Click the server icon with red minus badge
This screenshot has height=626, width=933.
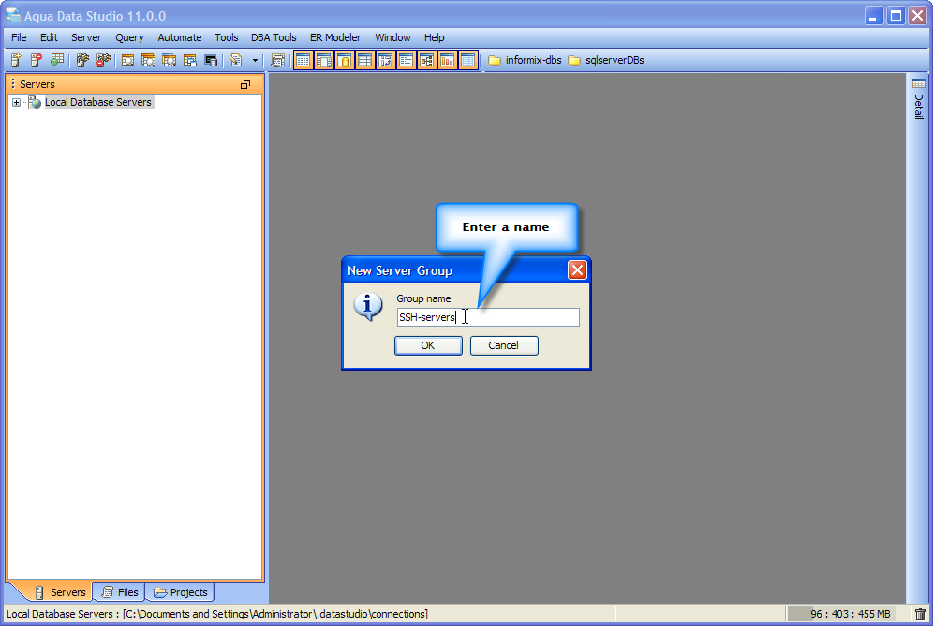[x=37, y=60]
